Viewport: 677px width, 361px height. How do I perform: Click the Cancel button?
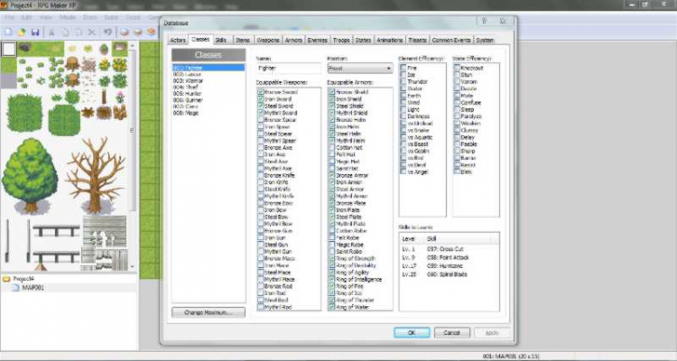click(451, 332)
